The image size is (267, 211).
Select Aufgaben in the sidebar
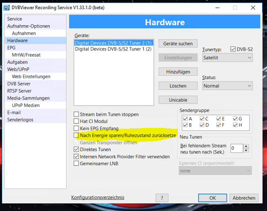point(35,62)
